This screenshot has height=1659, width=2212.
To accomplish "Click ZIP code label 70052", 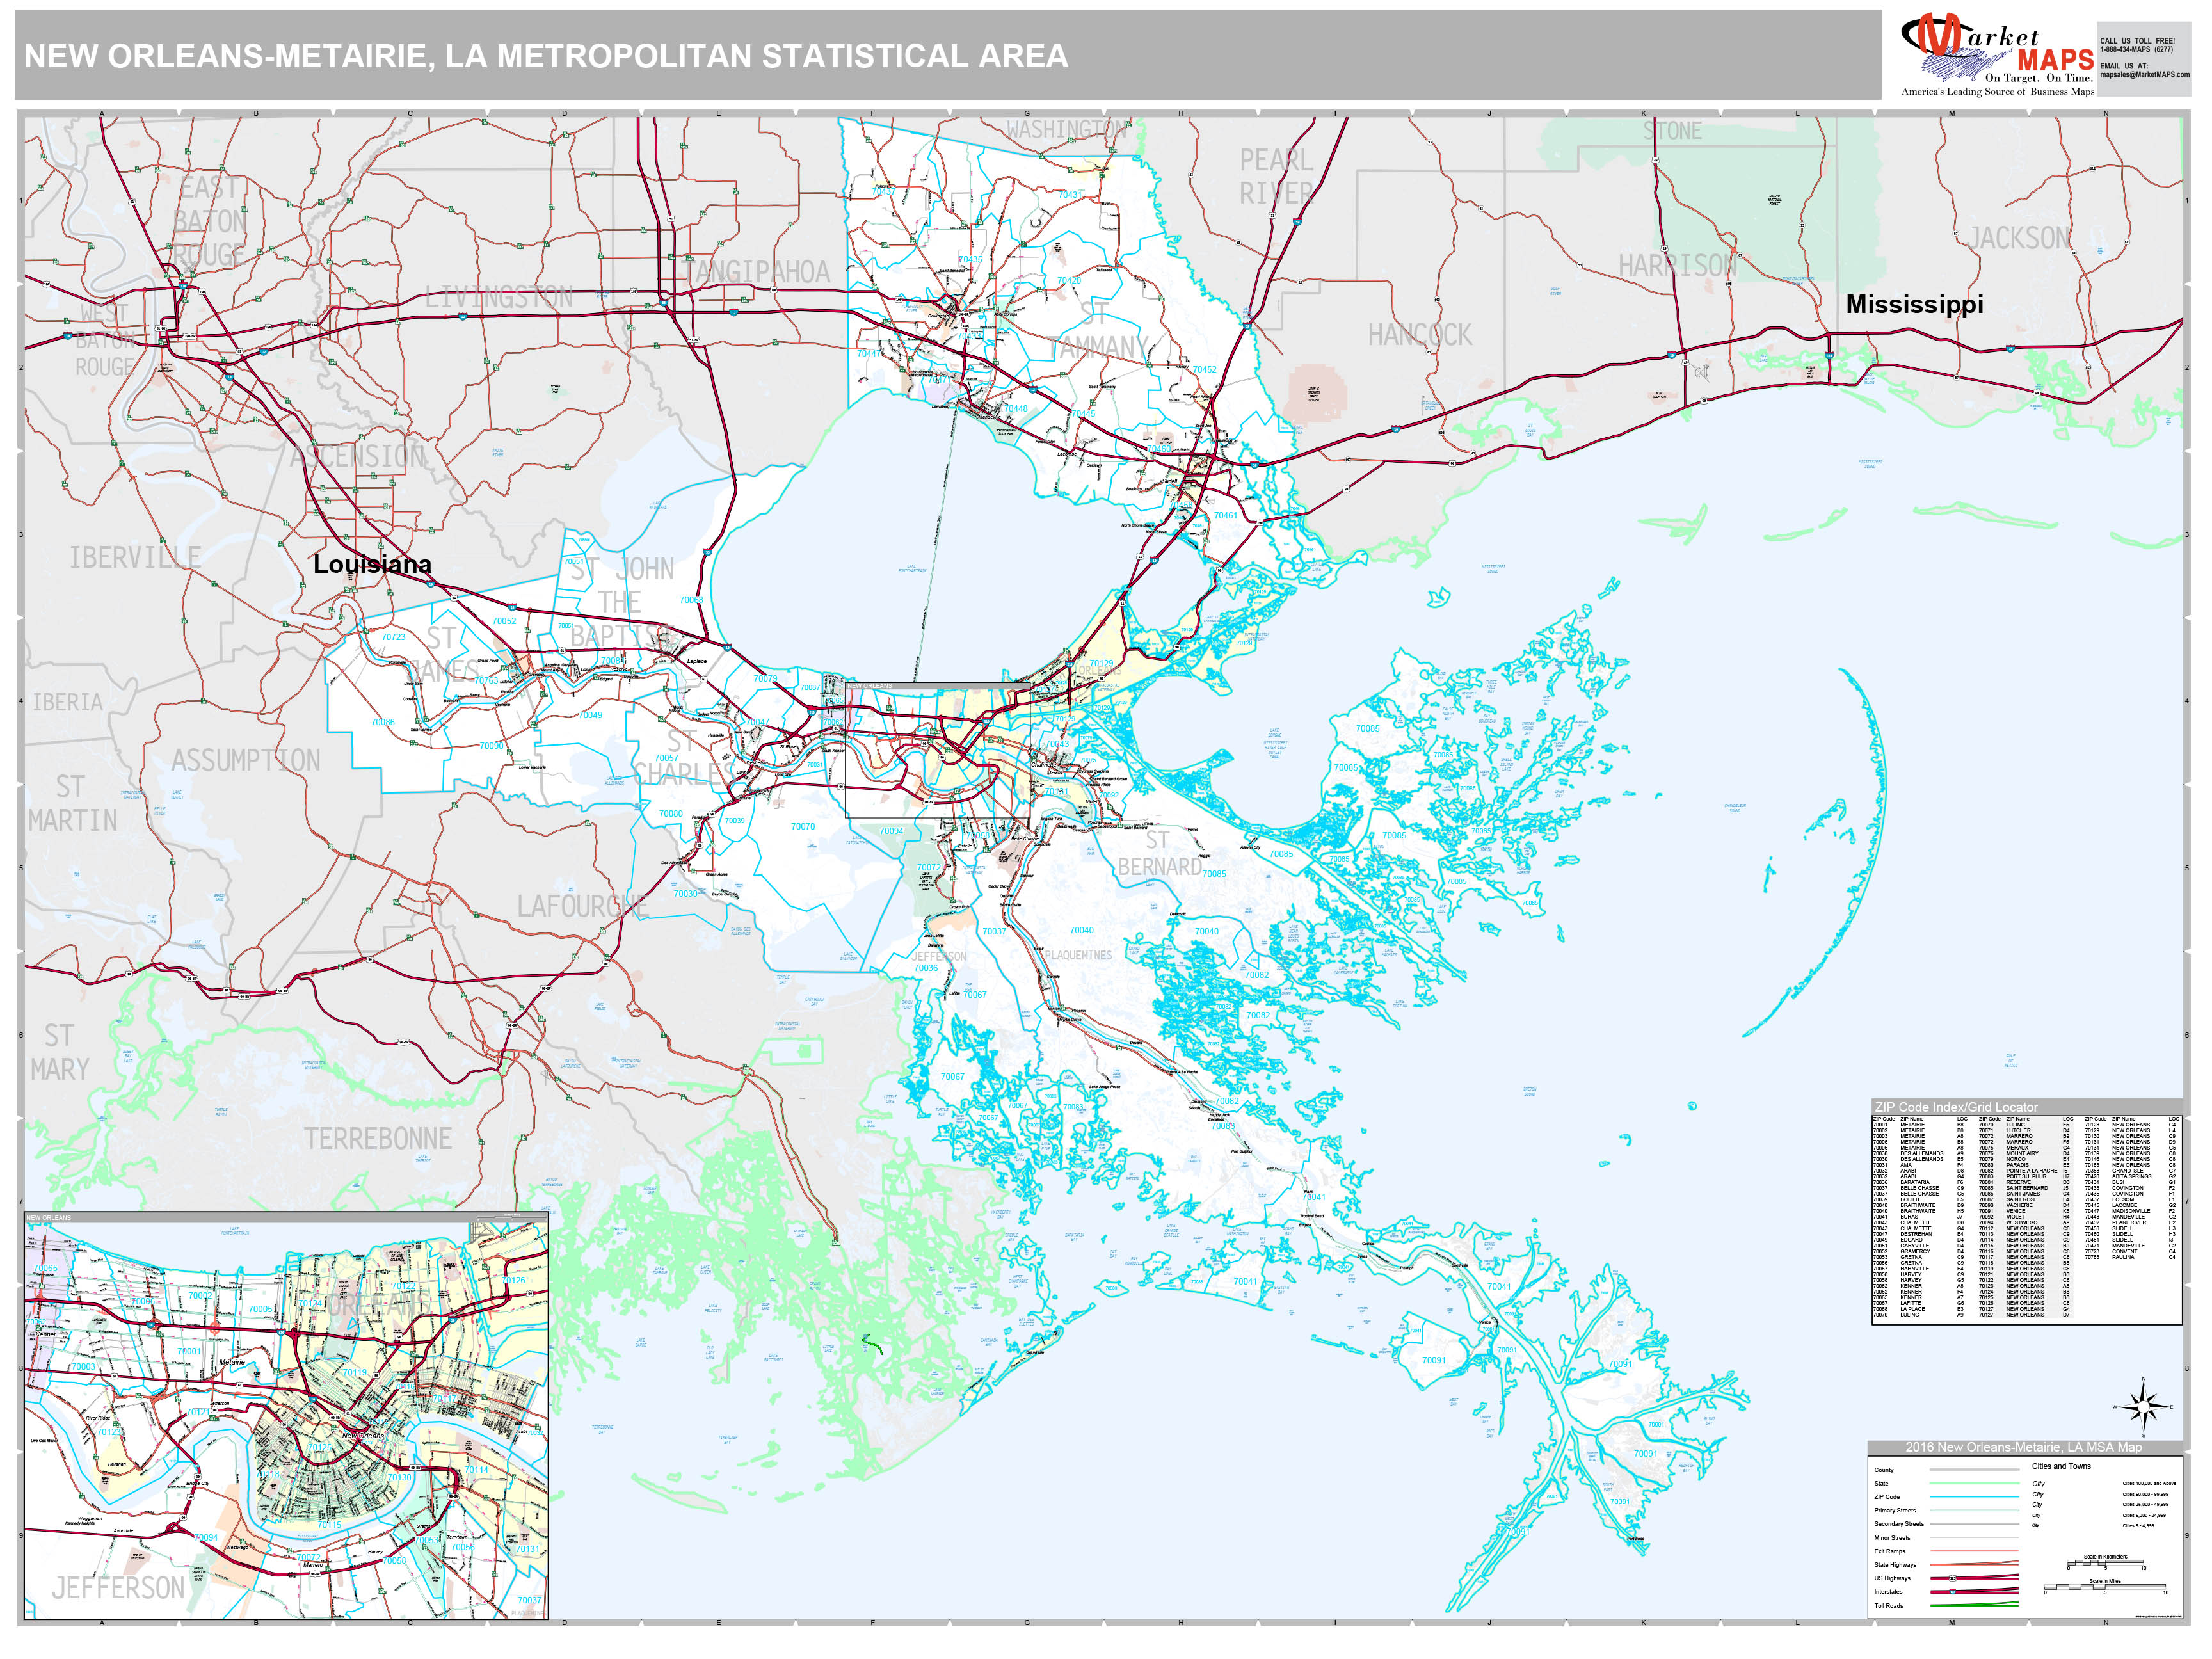I will tap(504, 621).
